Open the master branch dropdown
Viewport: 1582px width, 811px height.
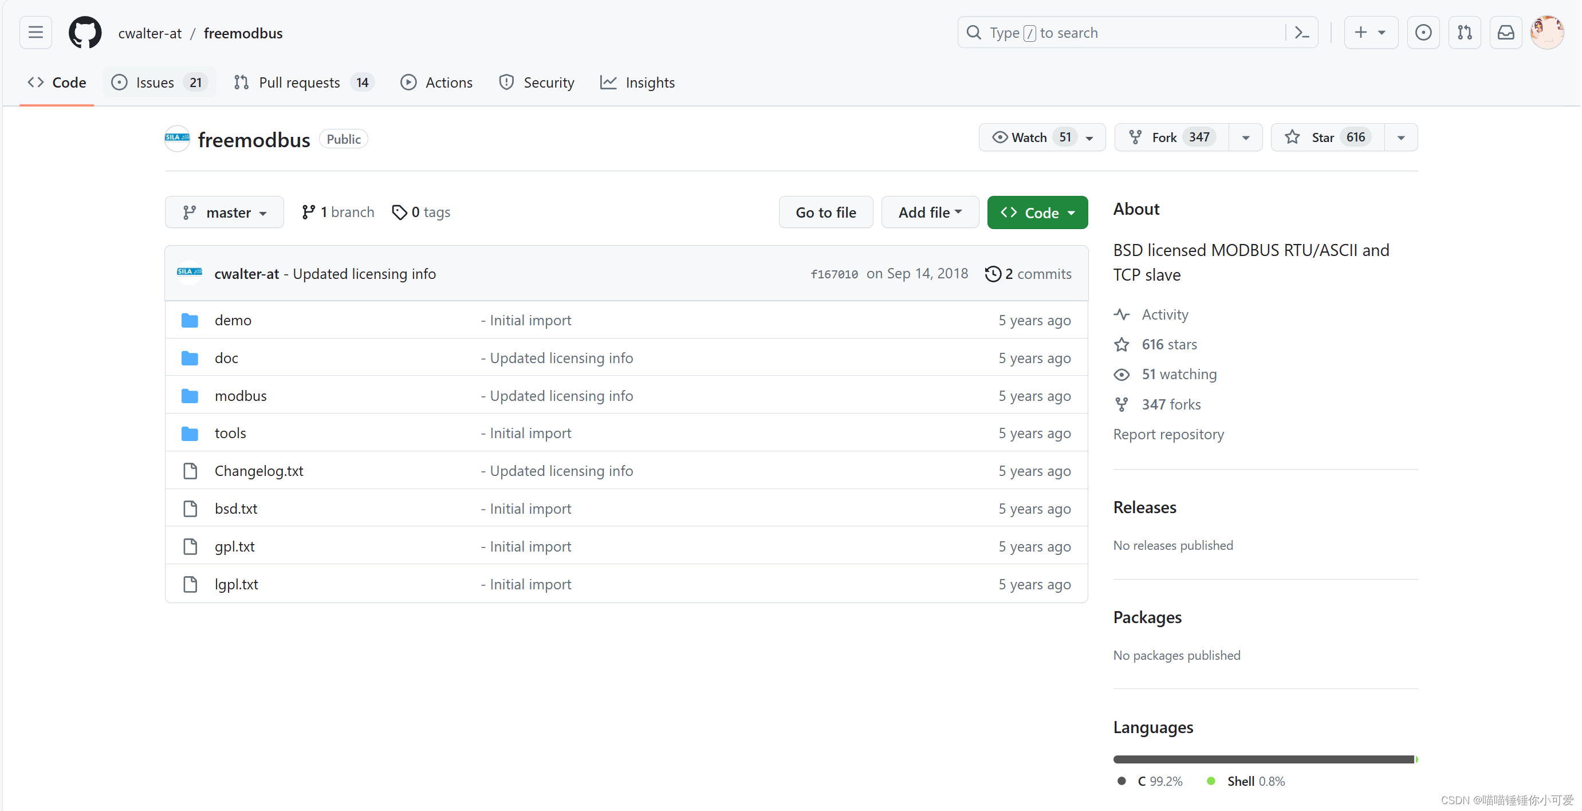(224, 212)
